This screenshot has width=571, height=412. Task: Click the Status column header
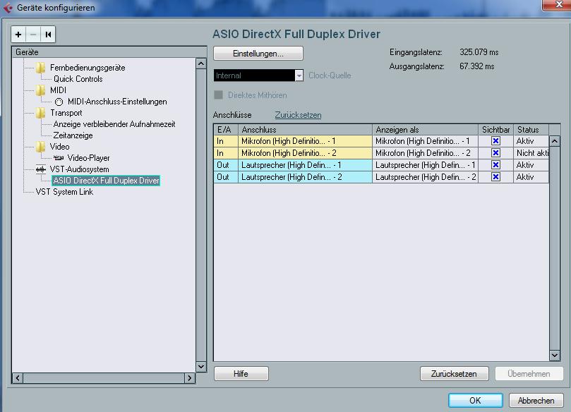click(x=531, y=130)
